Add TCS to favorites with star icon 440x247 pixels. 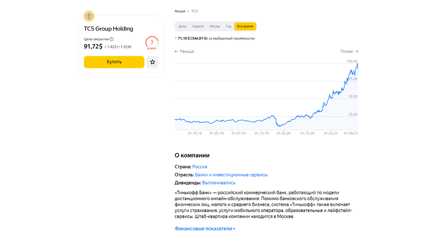[x=153, y=62]
